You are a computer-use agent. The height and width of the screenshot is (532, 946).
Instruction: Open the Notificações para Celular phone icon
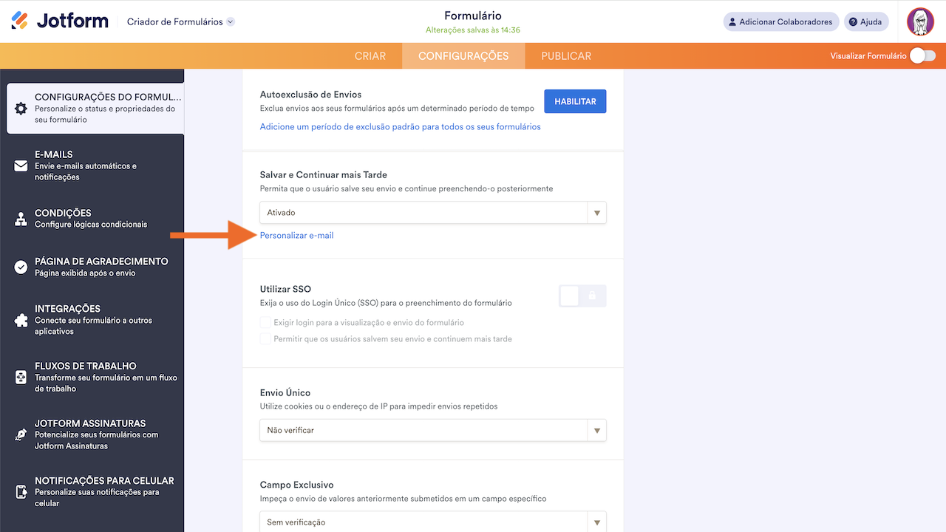point(21,491)
